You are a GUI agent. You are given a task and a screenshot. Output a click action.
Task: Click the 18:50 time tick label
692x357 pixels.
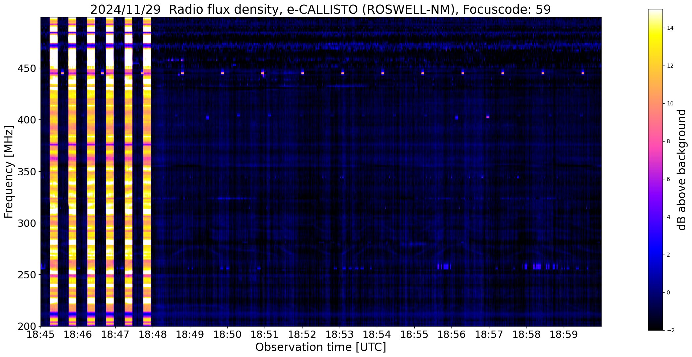[x=228, y=334]
